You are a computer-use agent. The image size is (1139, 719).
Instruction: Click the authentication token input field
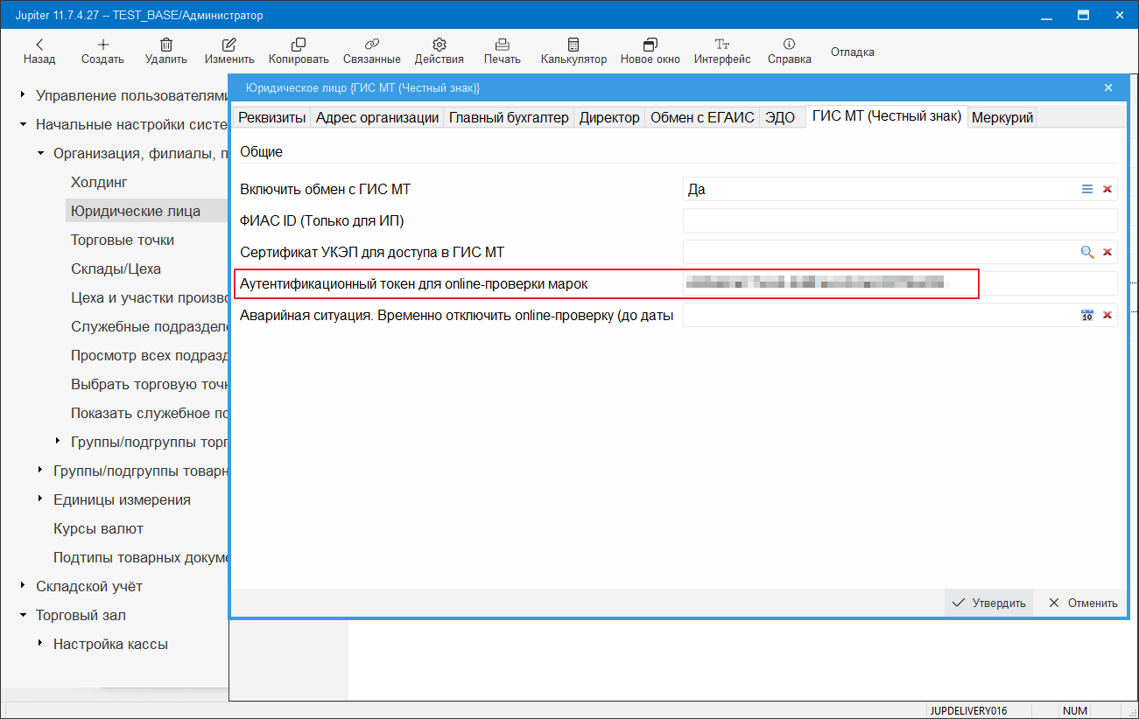(x=900, y=283)
